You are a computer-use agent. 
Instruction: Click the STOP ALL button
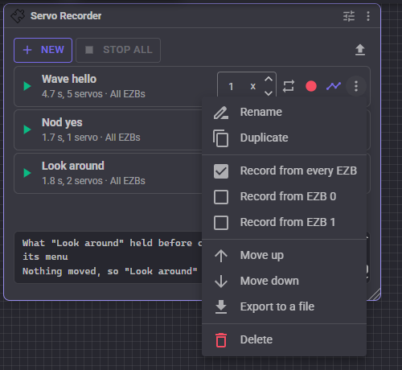point(118,50)
